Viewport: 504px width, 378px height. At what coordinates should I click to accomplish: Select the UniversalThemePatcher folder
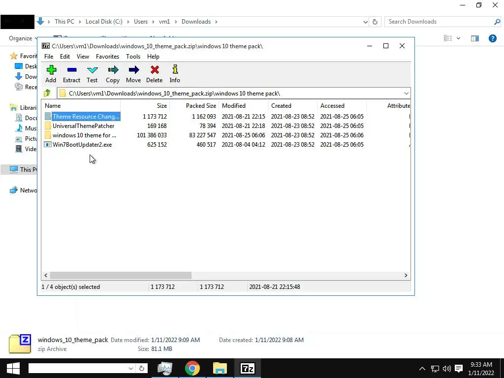coord(84,126)
